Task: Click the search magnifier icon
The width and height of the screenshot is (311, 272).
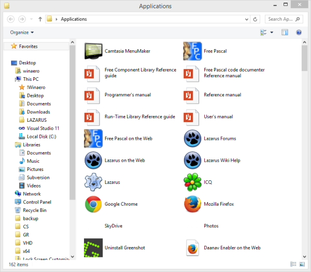Action: pyautogui.click(x=298, y=19)
